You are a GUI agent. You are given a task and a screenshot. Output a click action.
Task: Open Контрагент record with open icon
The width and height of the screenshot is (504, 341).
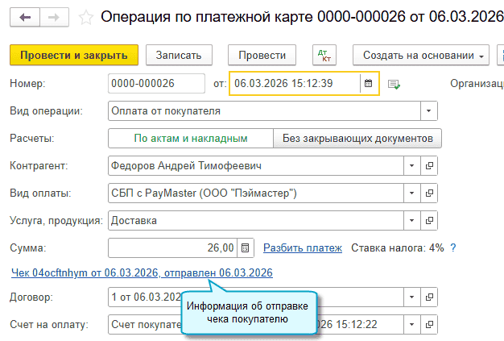[x=430, y=166]
